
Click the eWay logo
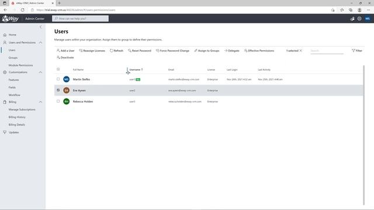point(10,19)
